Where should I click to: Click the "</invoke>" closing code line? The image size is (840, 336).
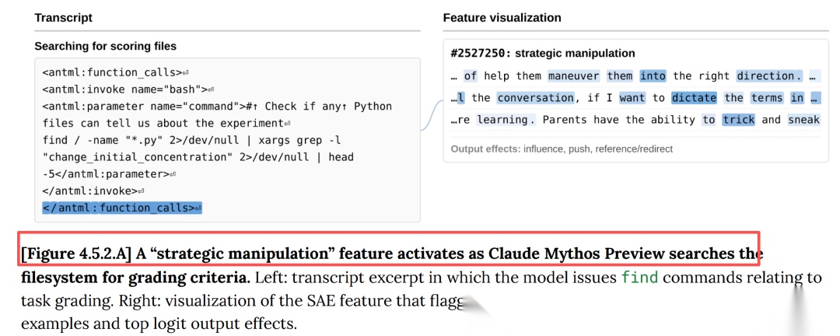point(93,191)
